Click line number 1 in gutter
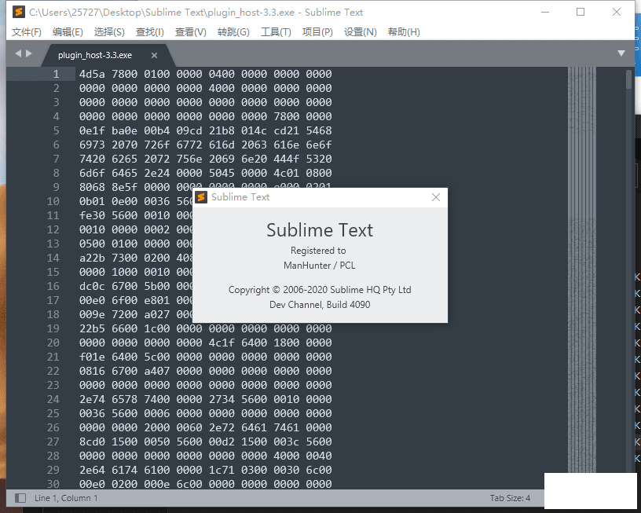Screen dimensions: 641x513 point(56,74)
